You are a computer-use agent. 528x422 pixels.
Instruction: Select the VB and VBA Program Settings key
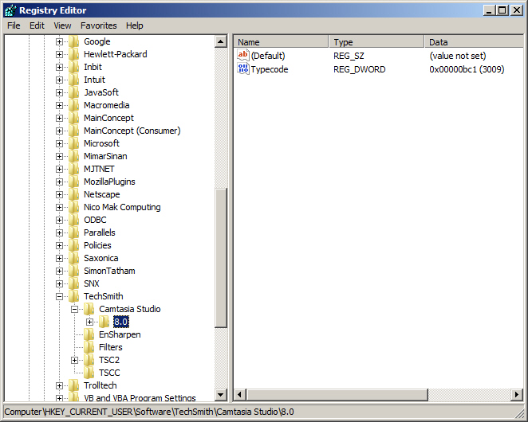[140, 398]
